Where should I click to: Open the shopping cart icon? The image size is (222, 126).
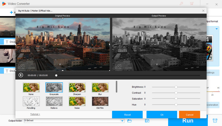[x=192, y=3]
